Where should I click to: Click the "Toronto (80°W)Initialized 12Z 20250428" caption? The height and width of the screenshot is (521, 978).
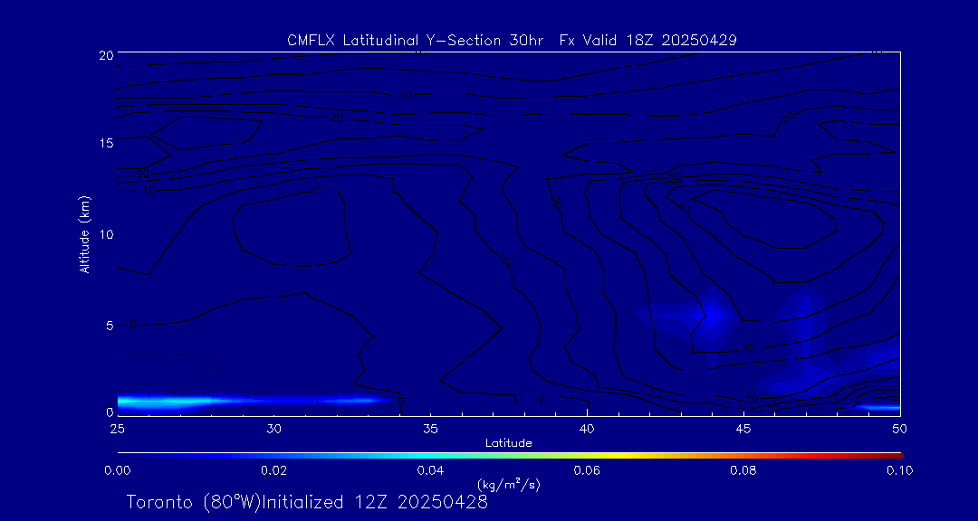click(307, 502)
